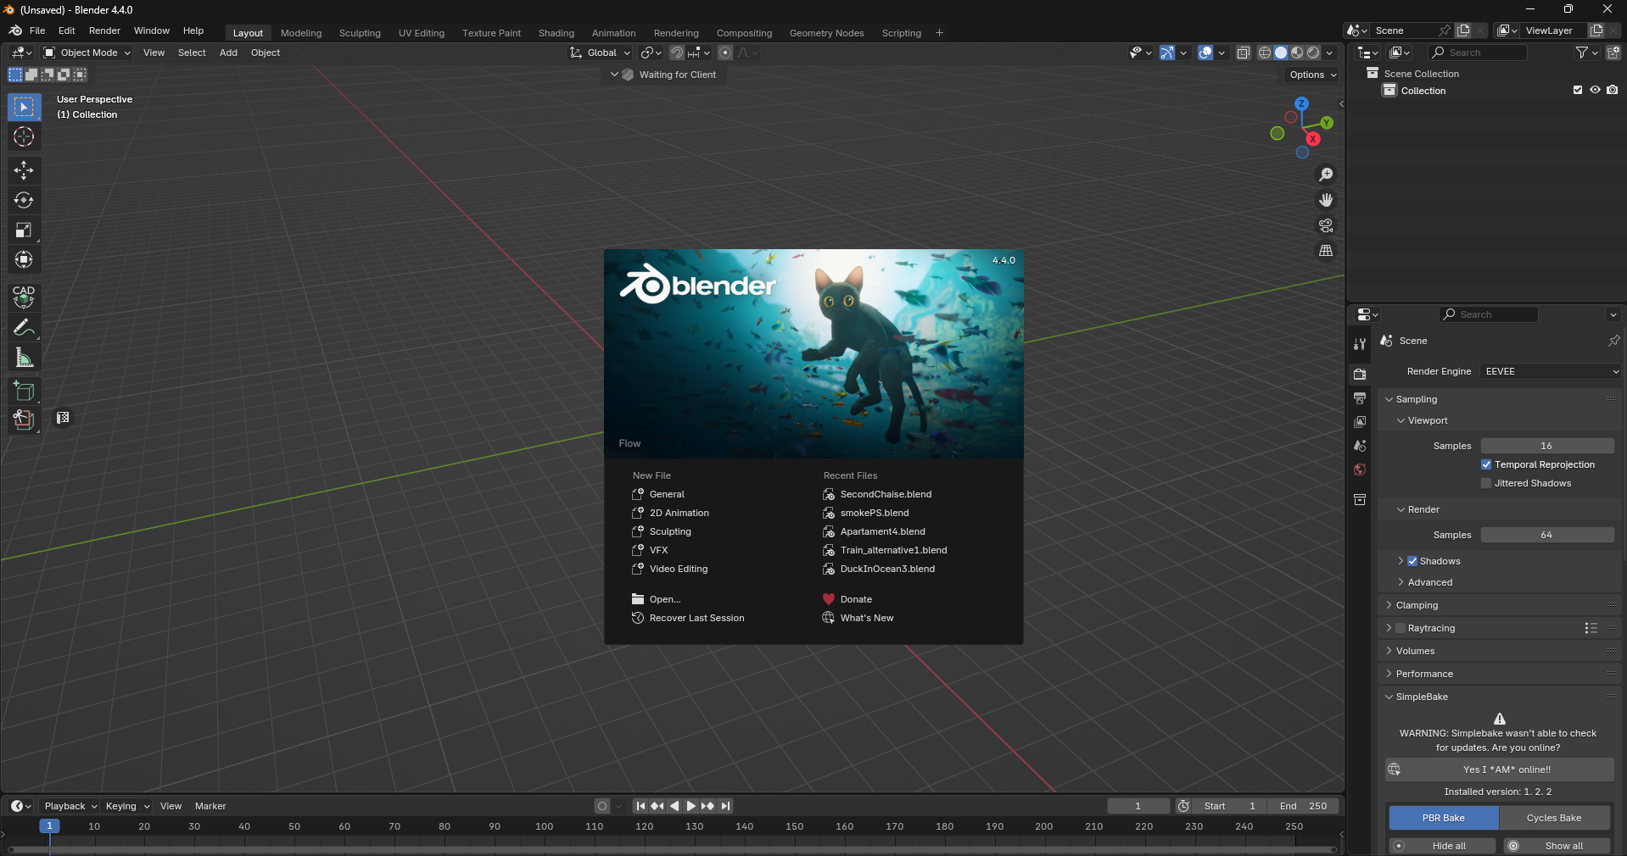1627x856 pixels.
Task: Open the File menu
Action: (37, 31)
